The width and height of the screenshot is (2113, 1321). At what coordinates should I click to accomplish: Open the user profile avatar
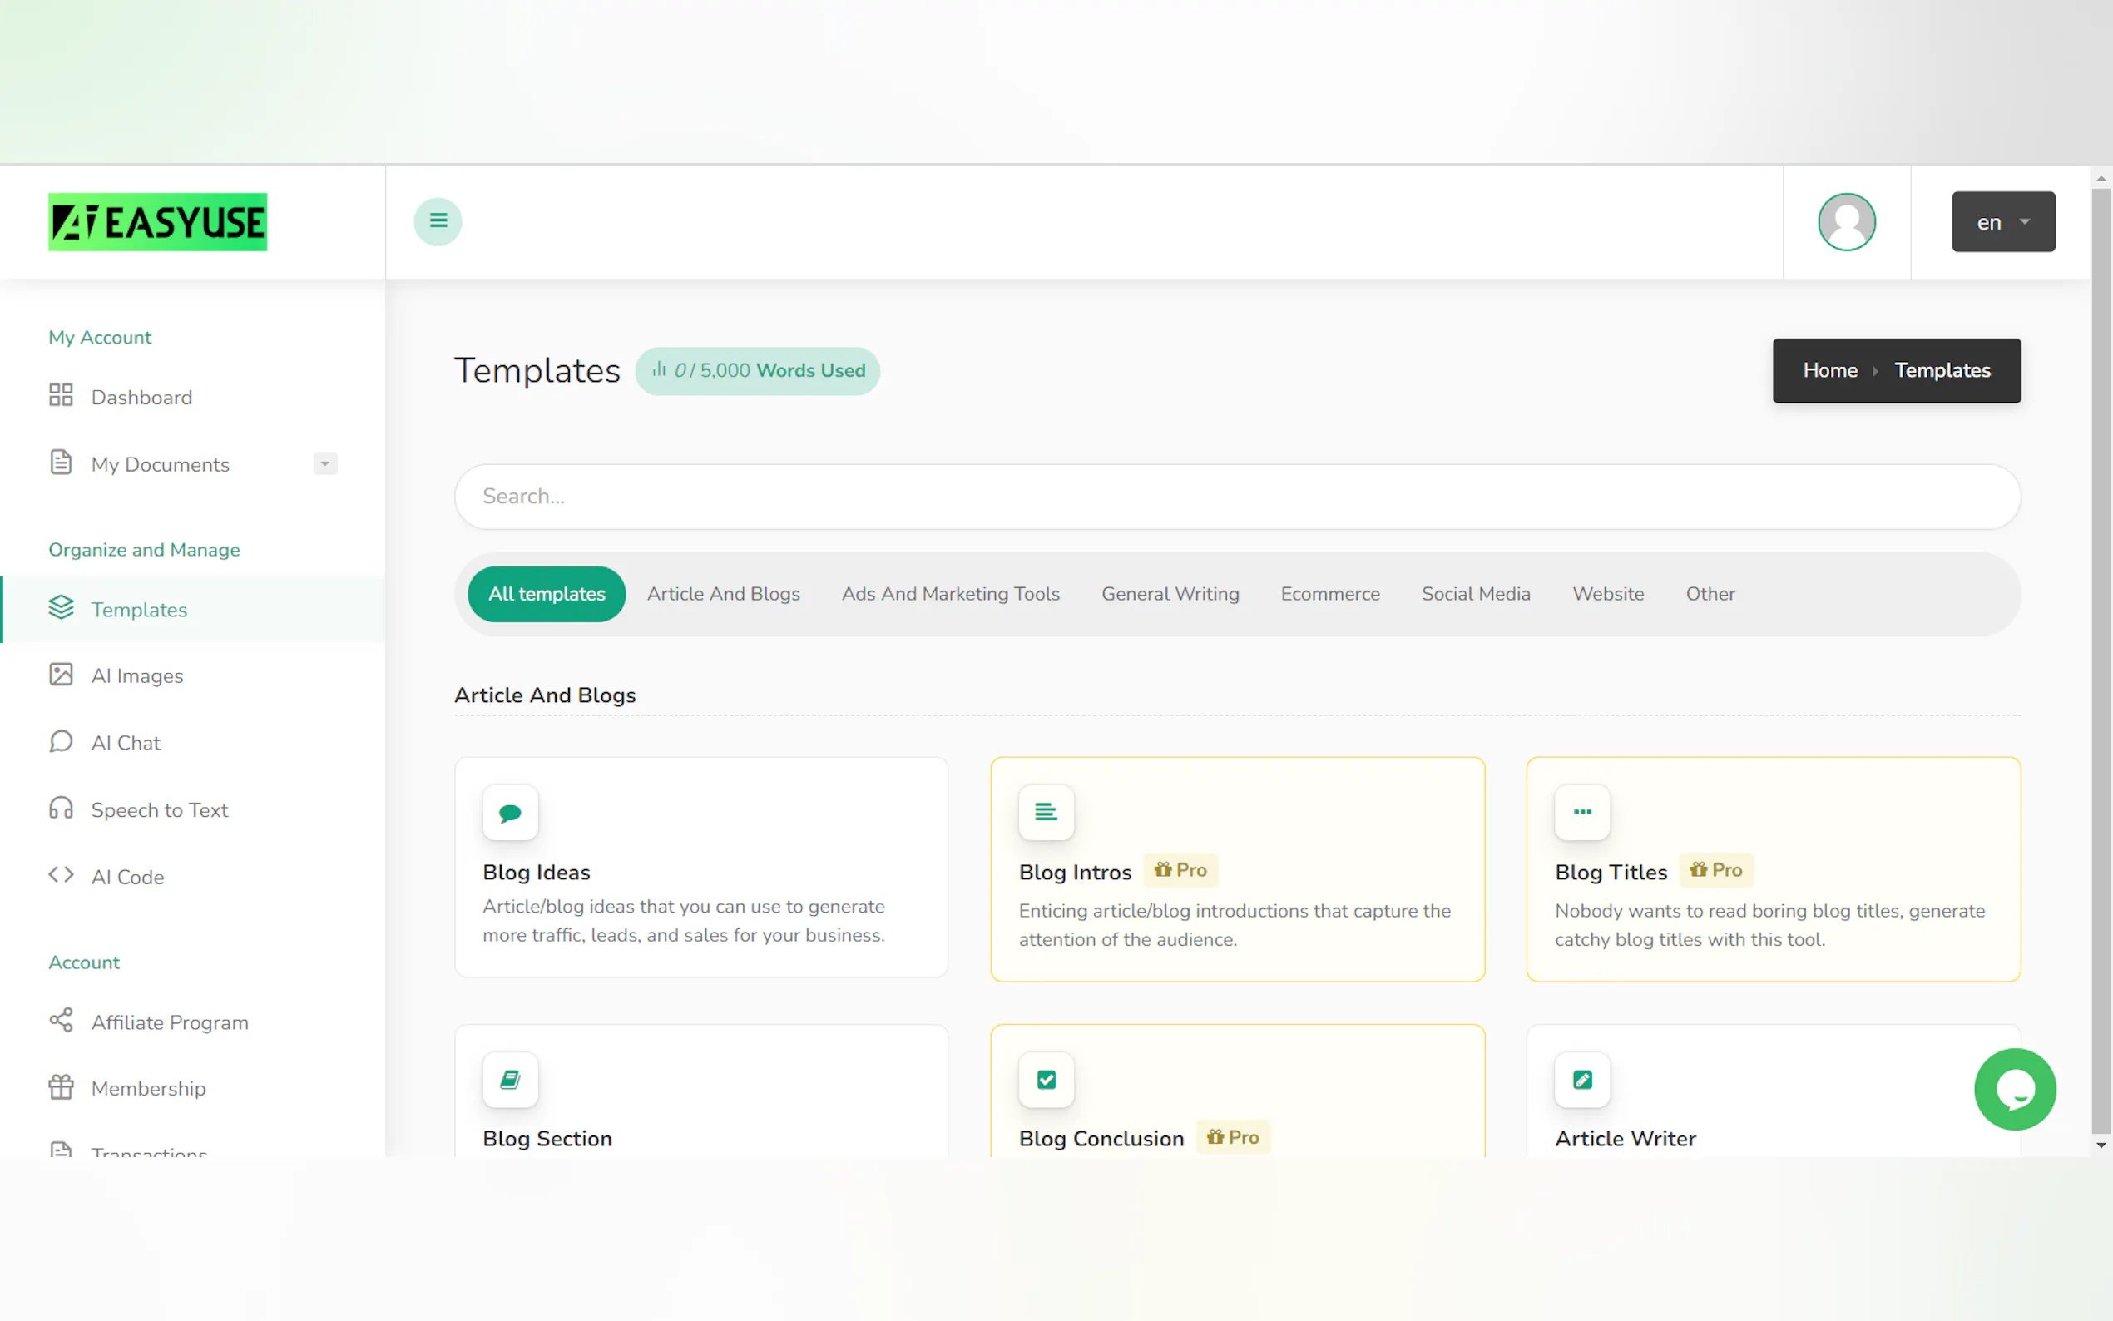[1846, 222]
